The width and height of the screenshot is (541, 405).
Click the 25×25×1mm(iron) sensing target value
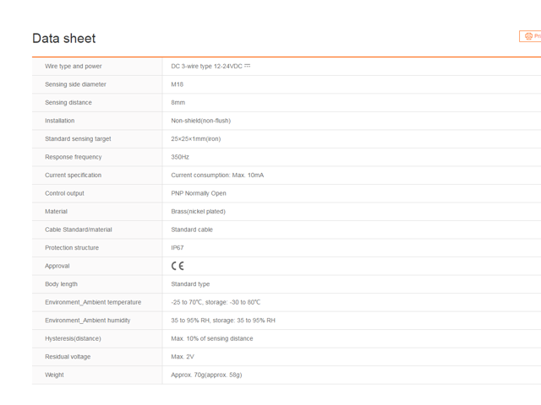pyautogui.click(x=195, y=138)
